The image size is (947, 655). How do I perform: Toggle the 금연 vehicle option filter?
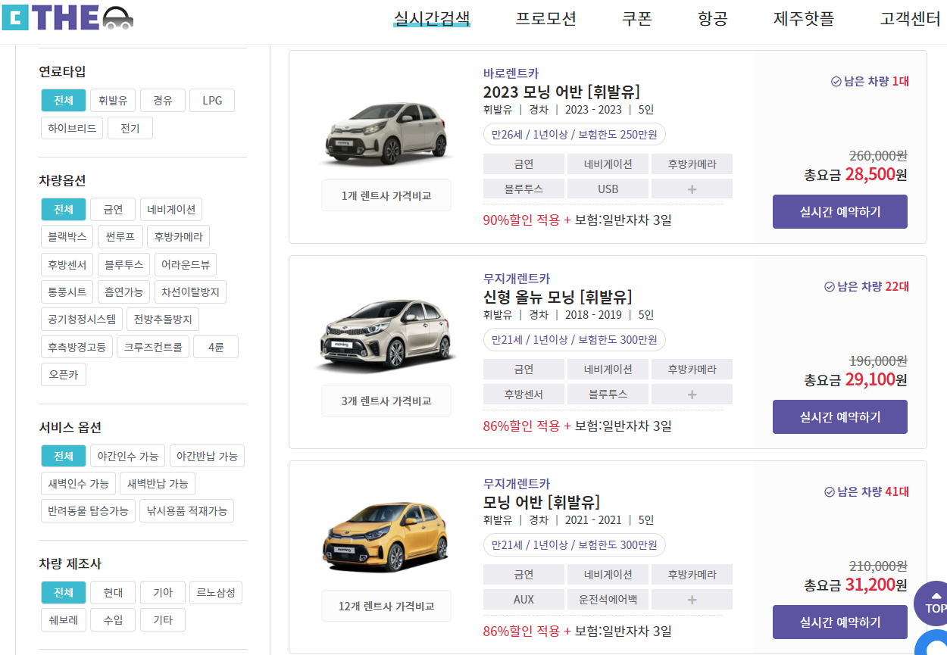pos(113,209)
